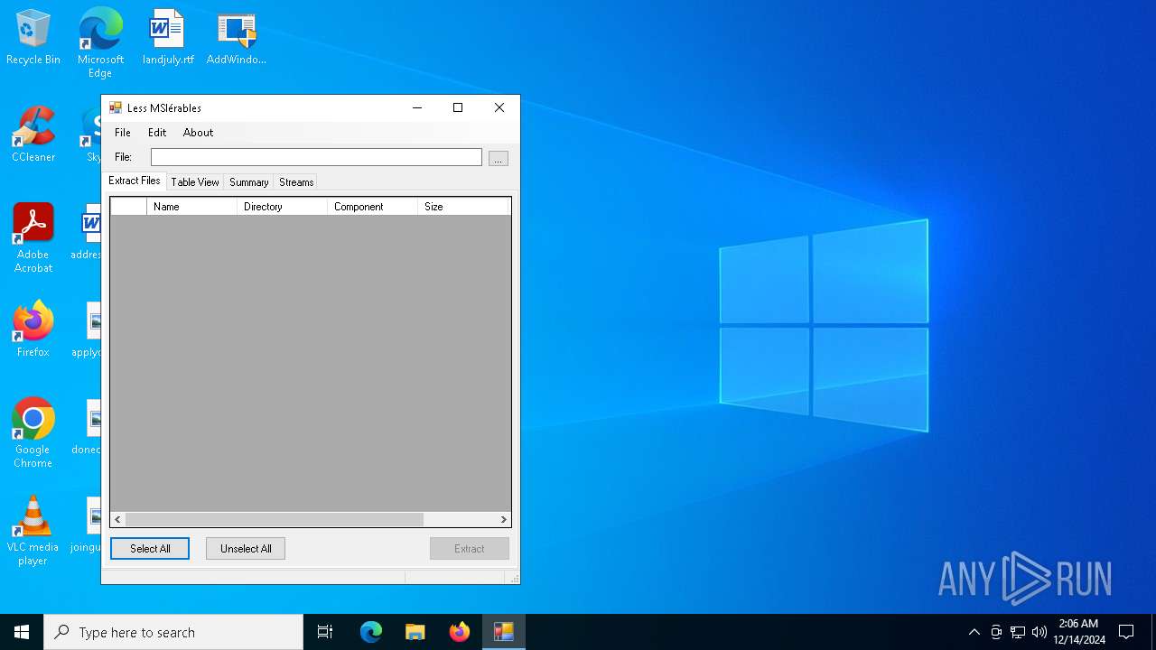Select the Firefox desktop icon

pyautogui.click(x=33, y=330)
